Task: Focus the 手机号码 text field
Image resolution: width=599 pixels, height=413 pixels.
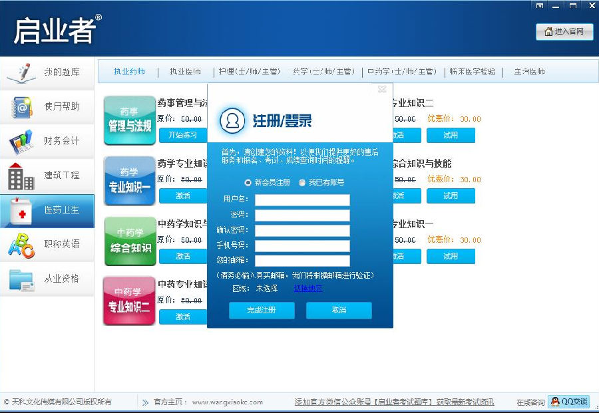Action: 302,246
